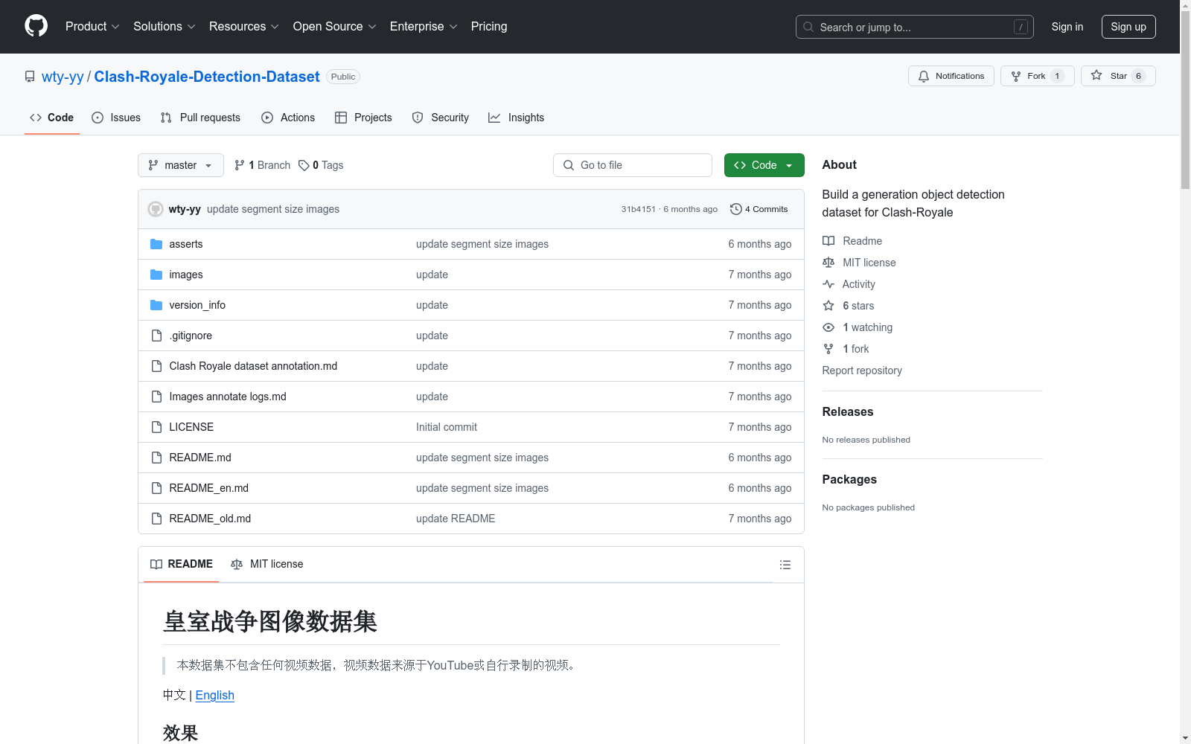Open the README outline list icon

click(785, 565)
